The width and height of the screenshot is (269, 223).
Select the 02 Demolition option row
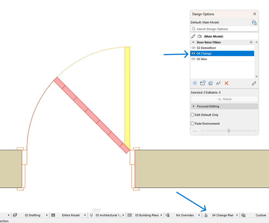(x=222, y=48)
